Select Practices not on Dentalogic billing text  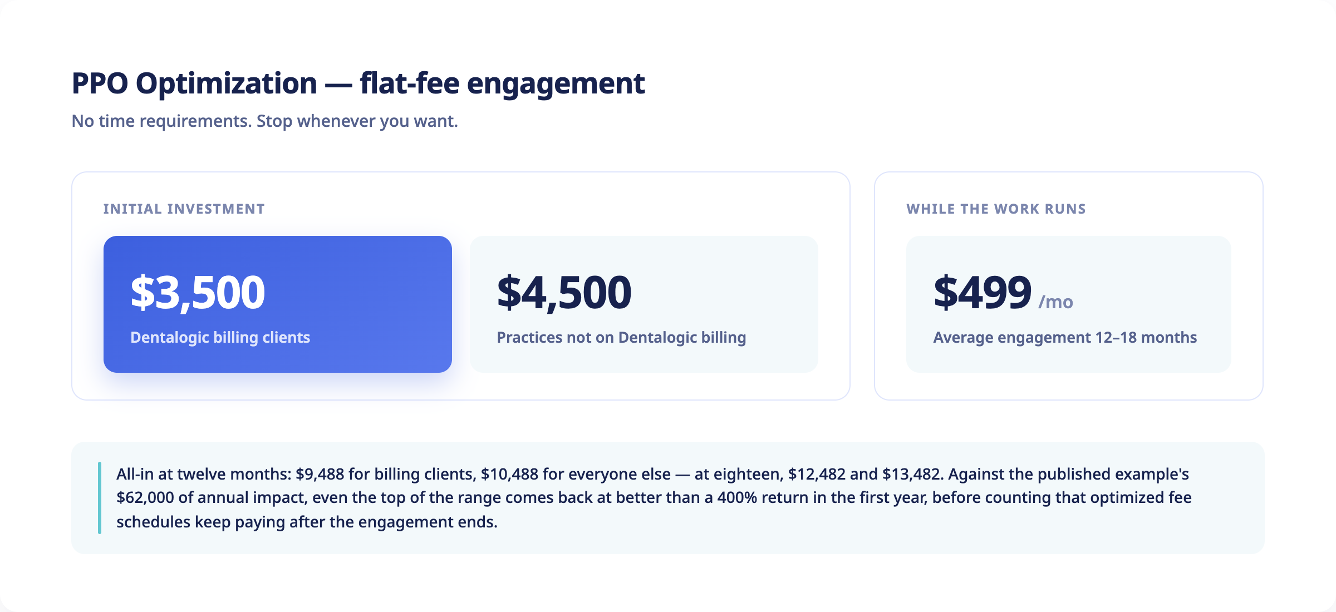coord(621,337)
